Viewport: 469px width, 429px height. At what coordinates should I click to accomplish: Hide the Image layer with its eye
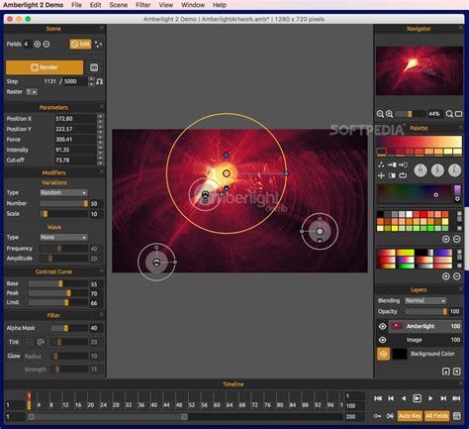[x=383, y=340]
